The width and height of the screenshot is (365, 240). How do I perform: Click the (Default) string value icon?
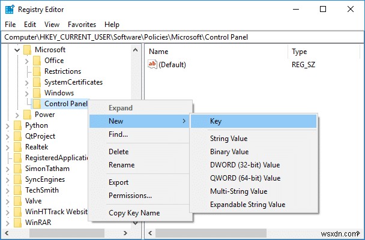(x=152, y=65)
